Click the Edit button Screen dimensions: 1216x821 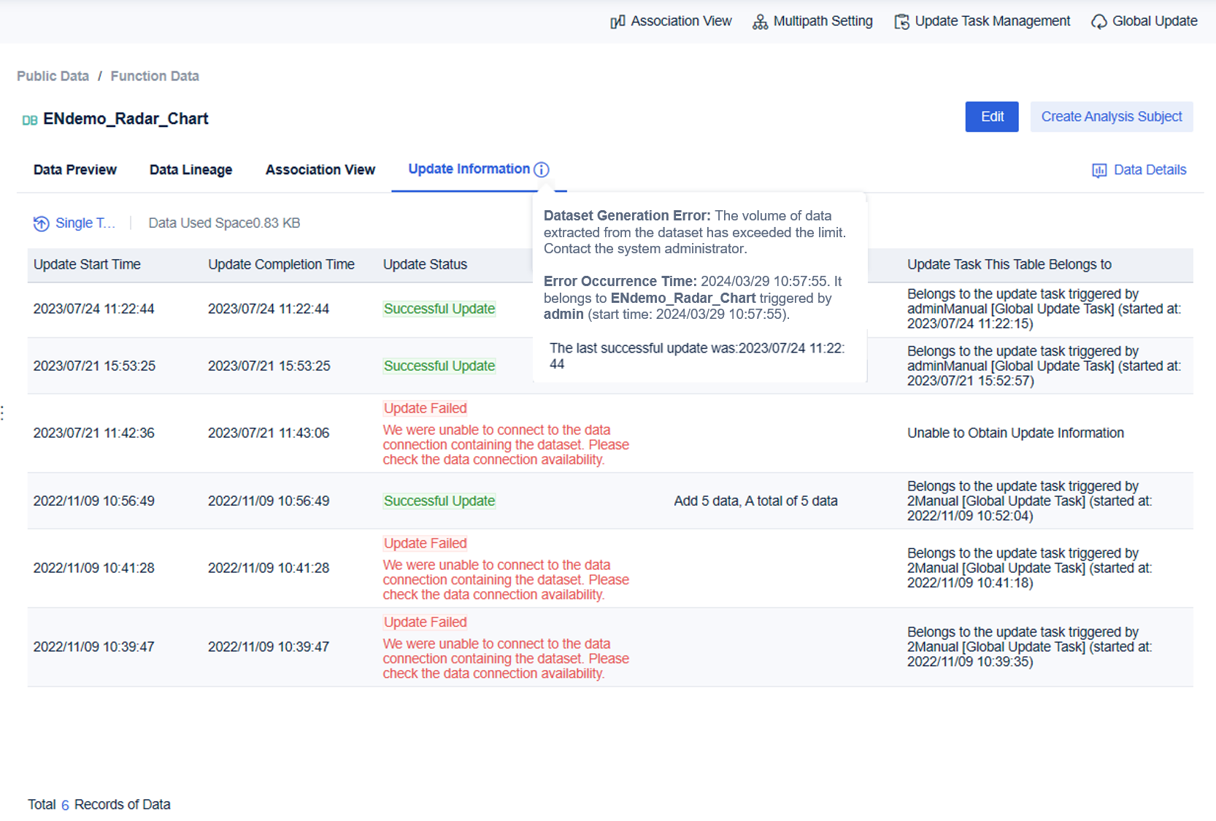click(991, 117)
